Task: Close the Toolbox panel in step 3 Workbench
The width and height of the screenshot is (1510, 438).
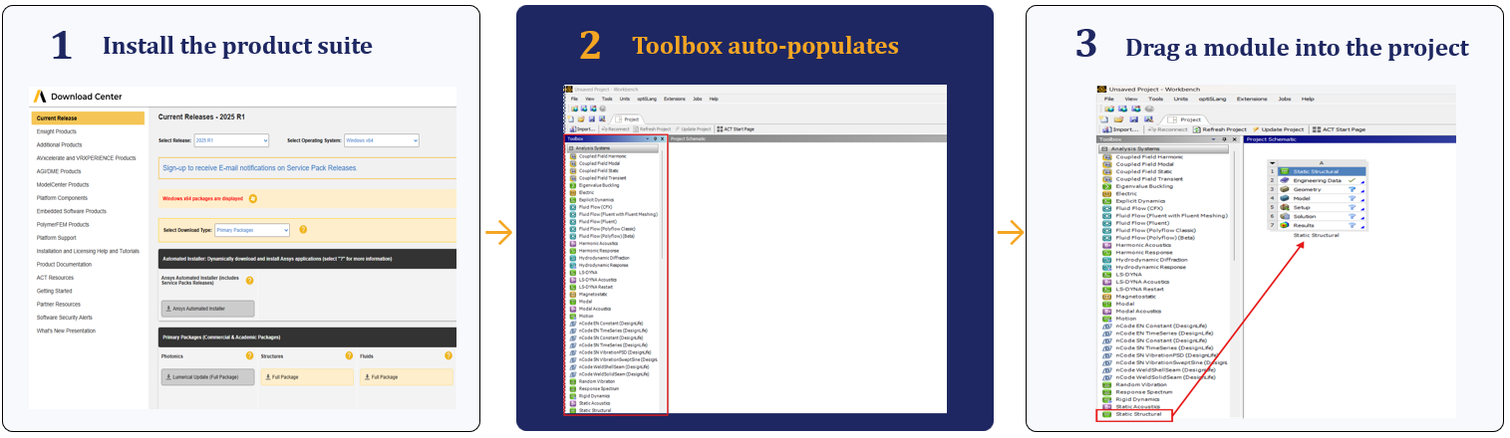Action: click(1234, 139)
